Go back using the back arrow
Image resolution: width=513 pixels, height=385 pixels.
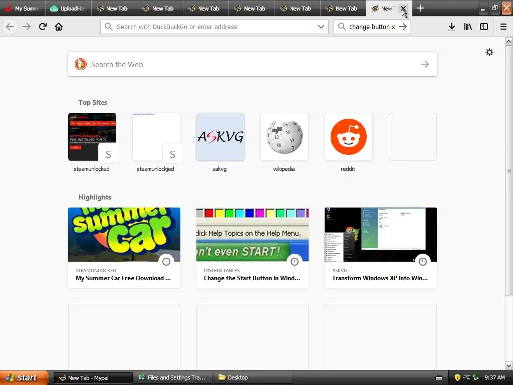[x=10, y=27]
